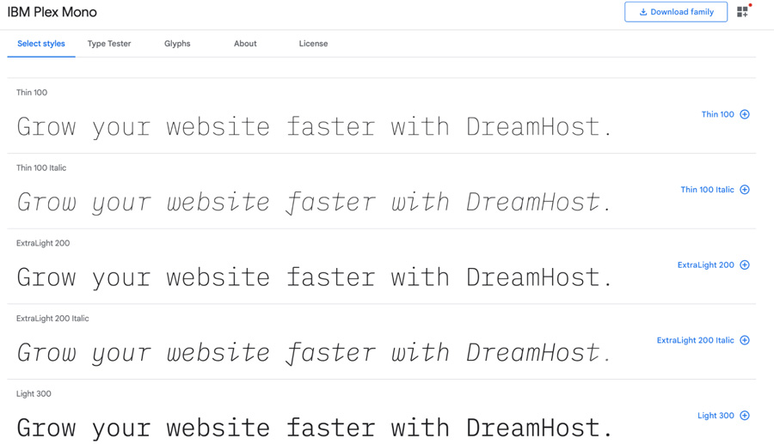Click the ExtraLight 200 heading on left
Image resolution: width=774 pixels, height=444 pixels.
tap(43, 243)
